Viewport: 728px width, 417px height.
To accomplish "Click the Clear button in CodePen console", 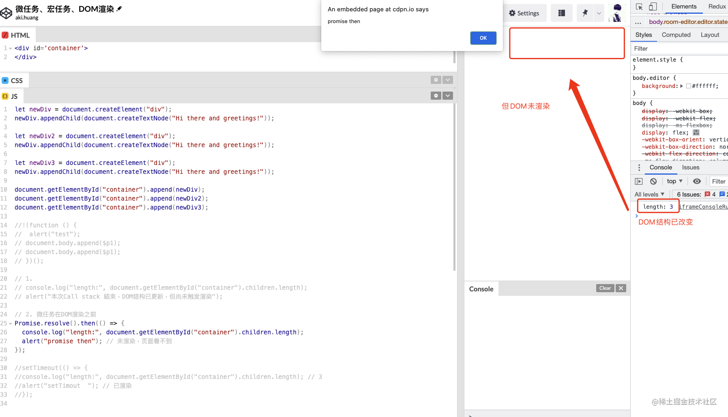I will (x=605, y=288).
